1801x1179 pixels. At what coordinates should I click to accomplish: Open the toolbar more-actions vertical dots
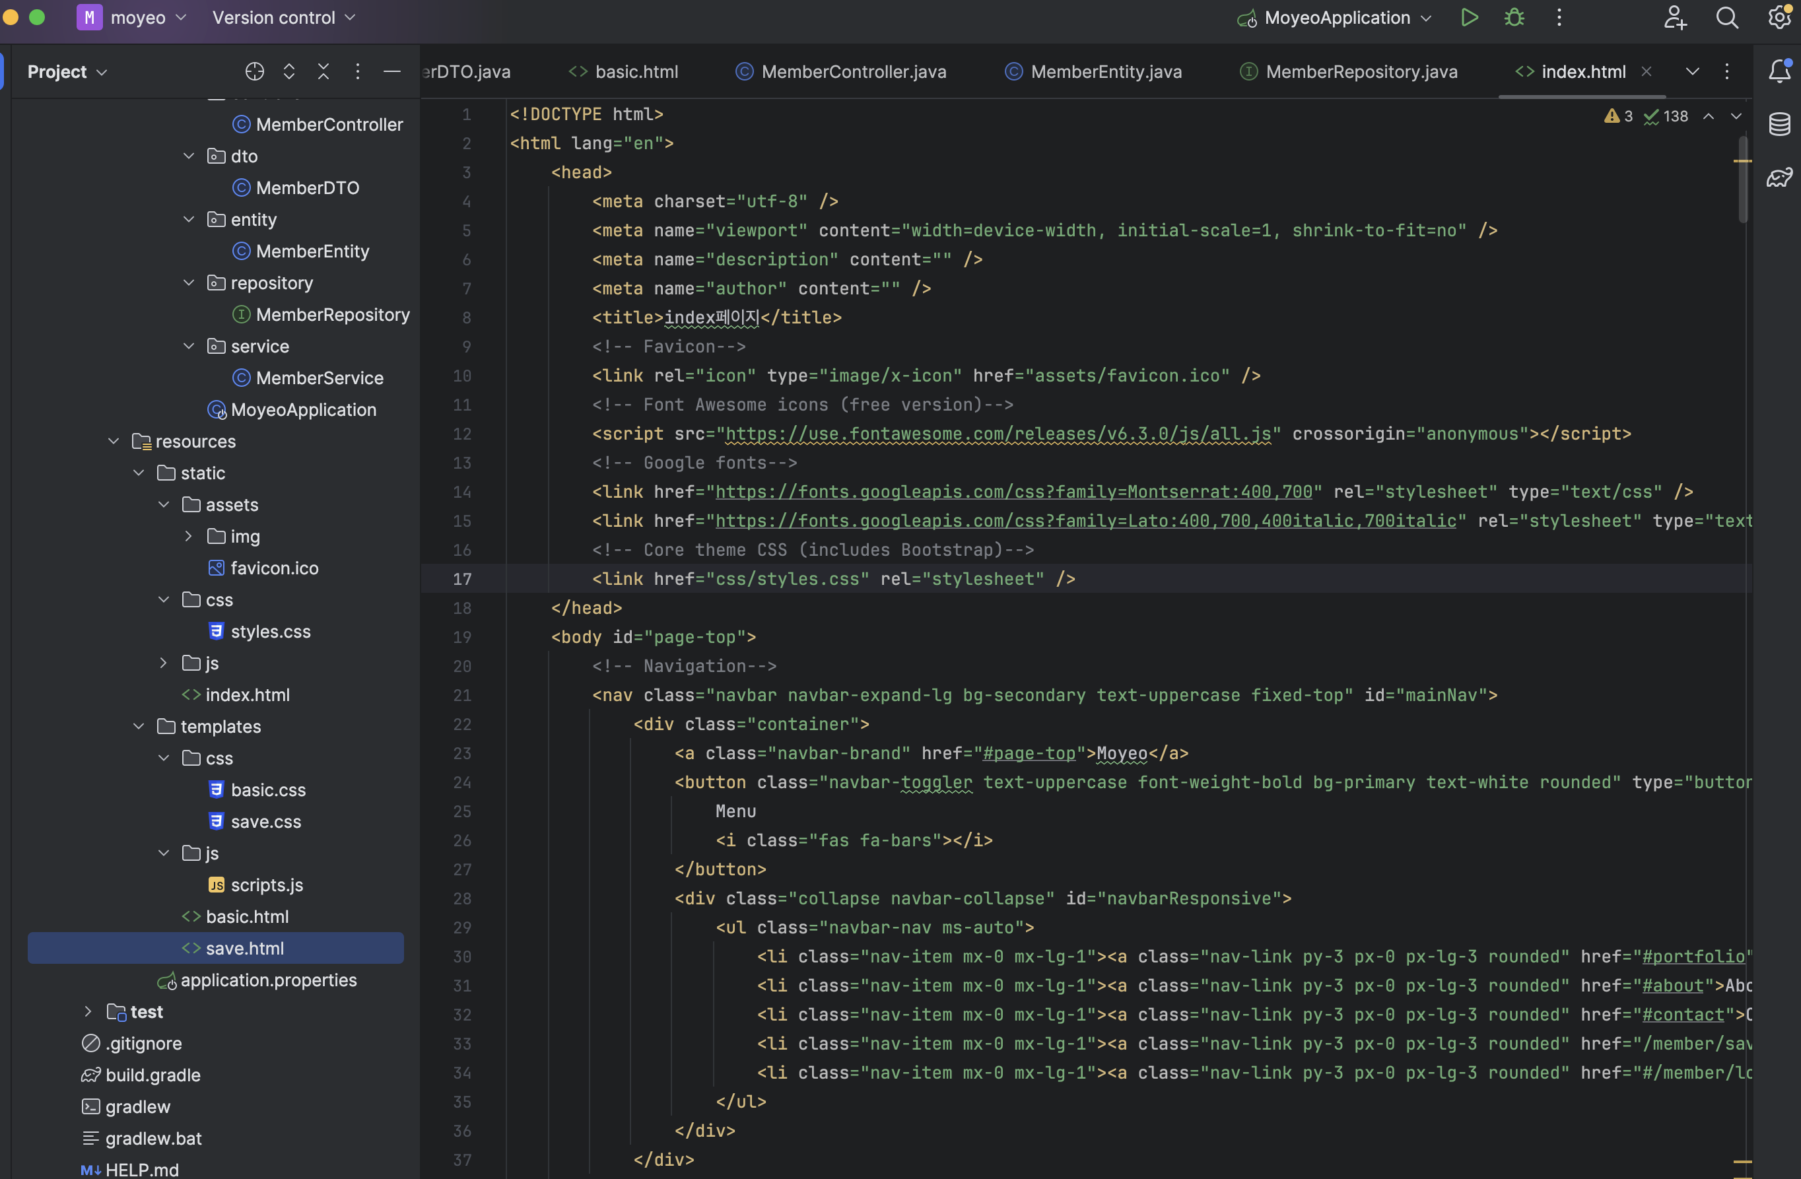pos(1559,17)
